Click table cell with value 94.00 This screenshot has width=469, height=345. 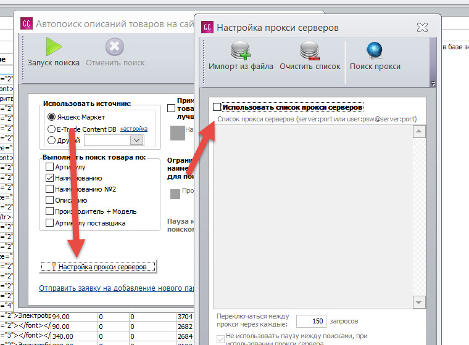tap(75, 317)
